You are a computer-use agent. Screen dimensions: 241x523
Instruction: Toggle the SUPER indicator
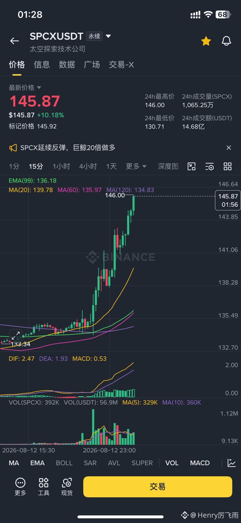pyautogui.click(x=142, y=463)
